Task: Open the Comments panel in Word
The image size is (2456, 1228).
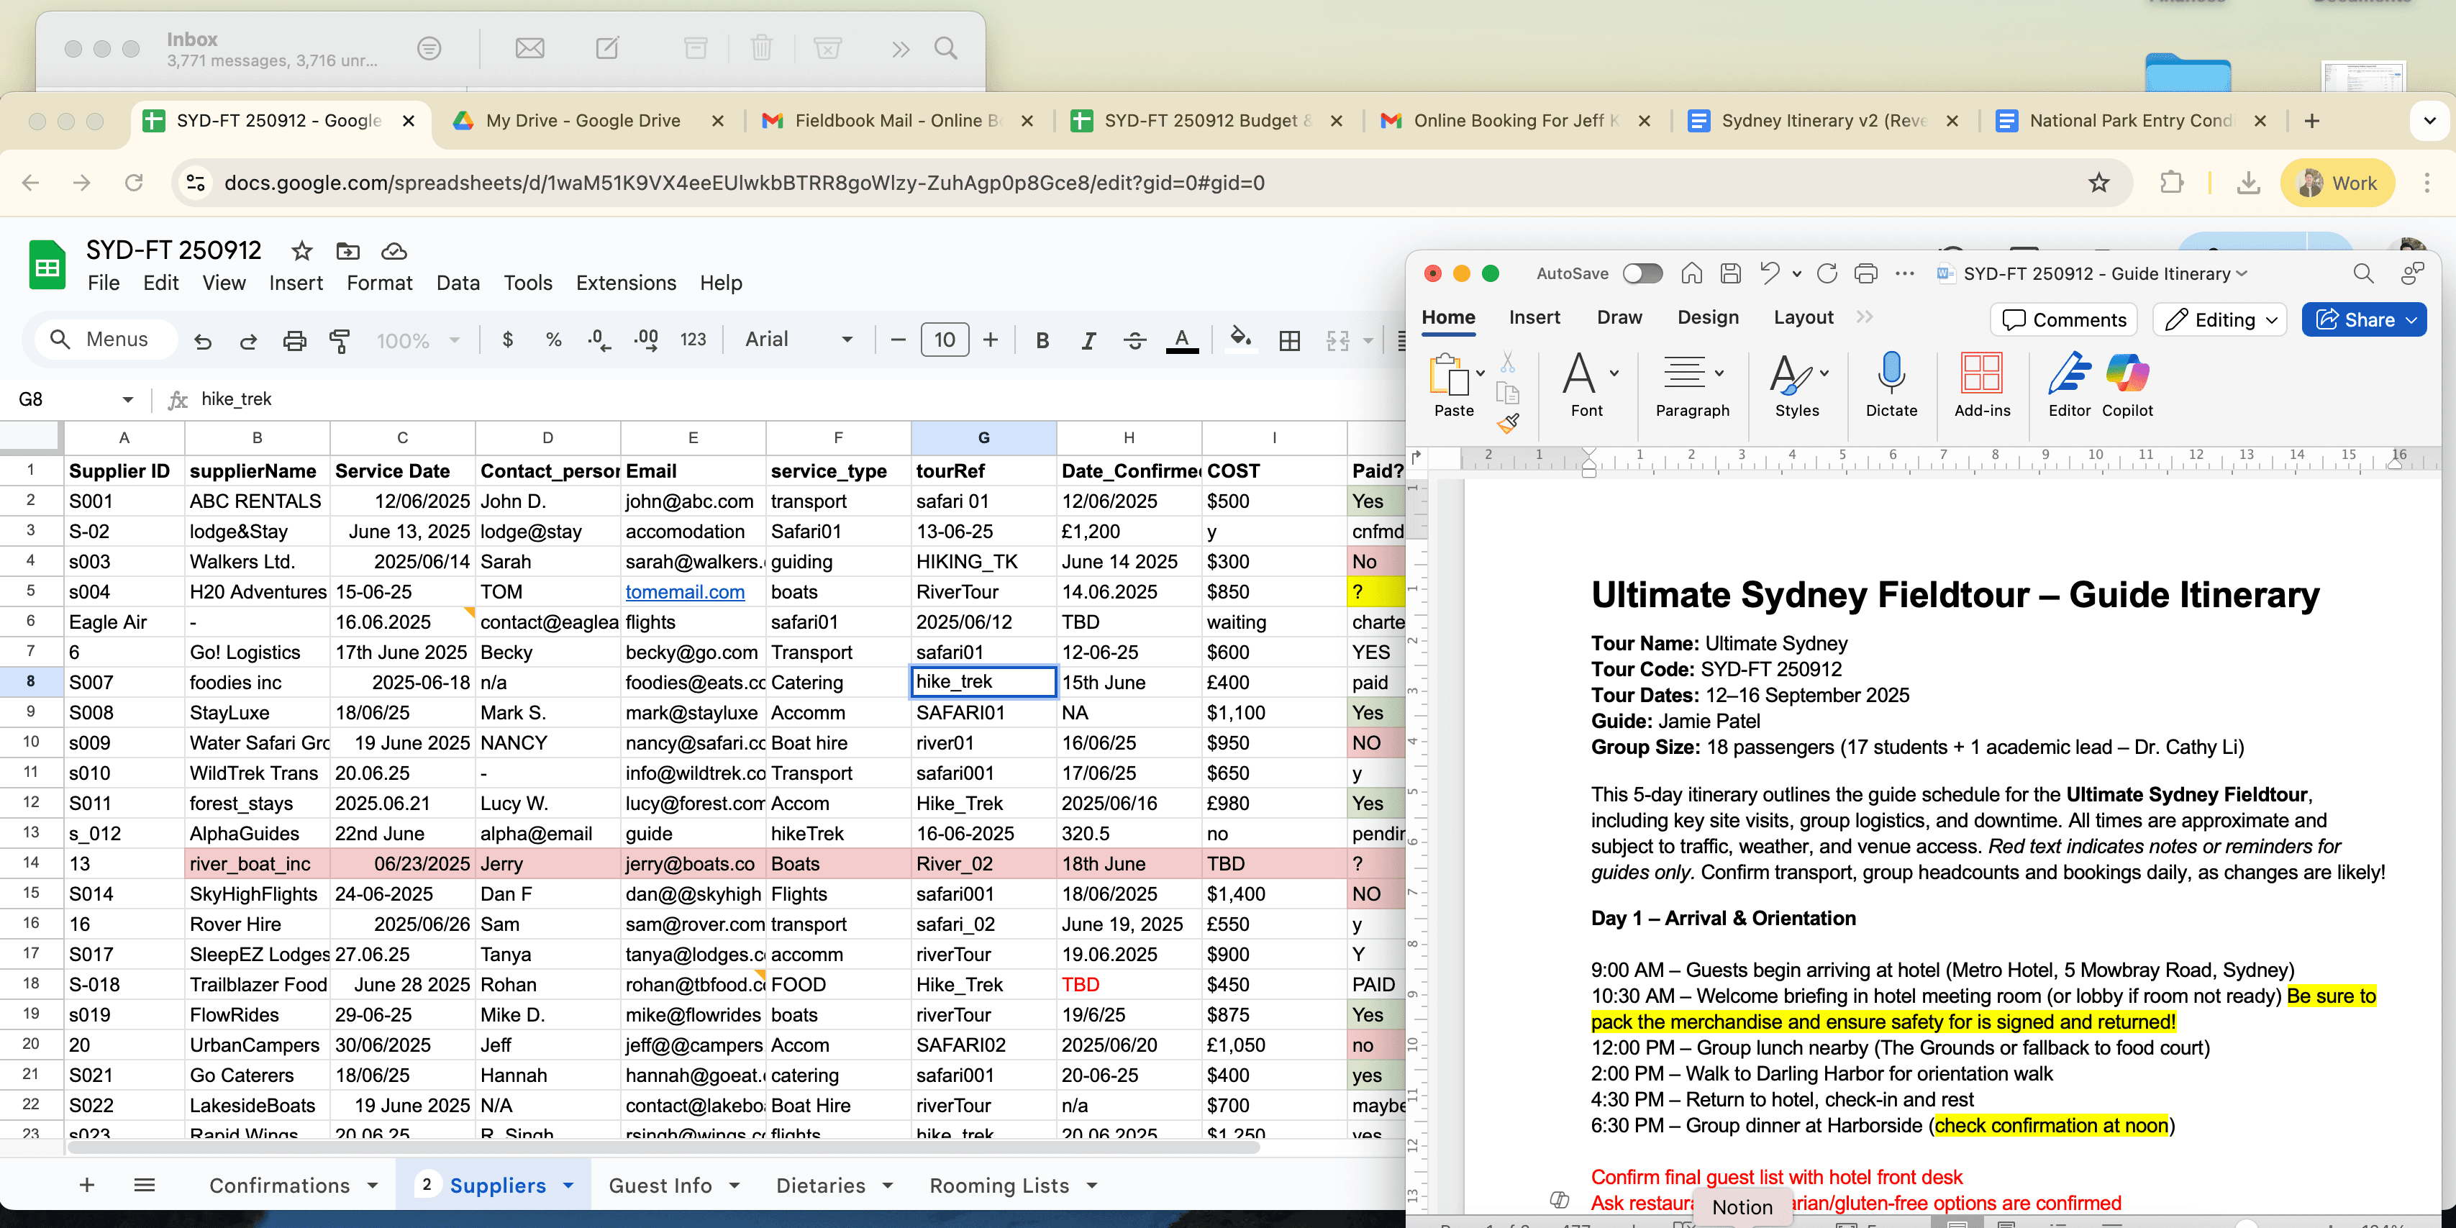Action: pos(2063,319)
